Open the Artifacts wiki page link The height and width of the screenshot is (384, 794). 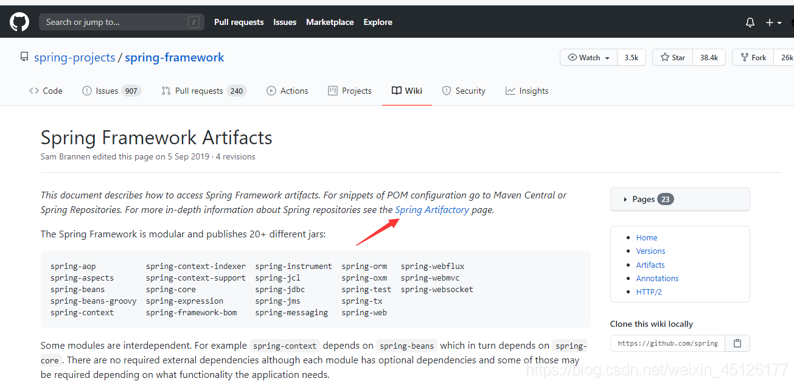pyautogui.click(x=650, y=265)
